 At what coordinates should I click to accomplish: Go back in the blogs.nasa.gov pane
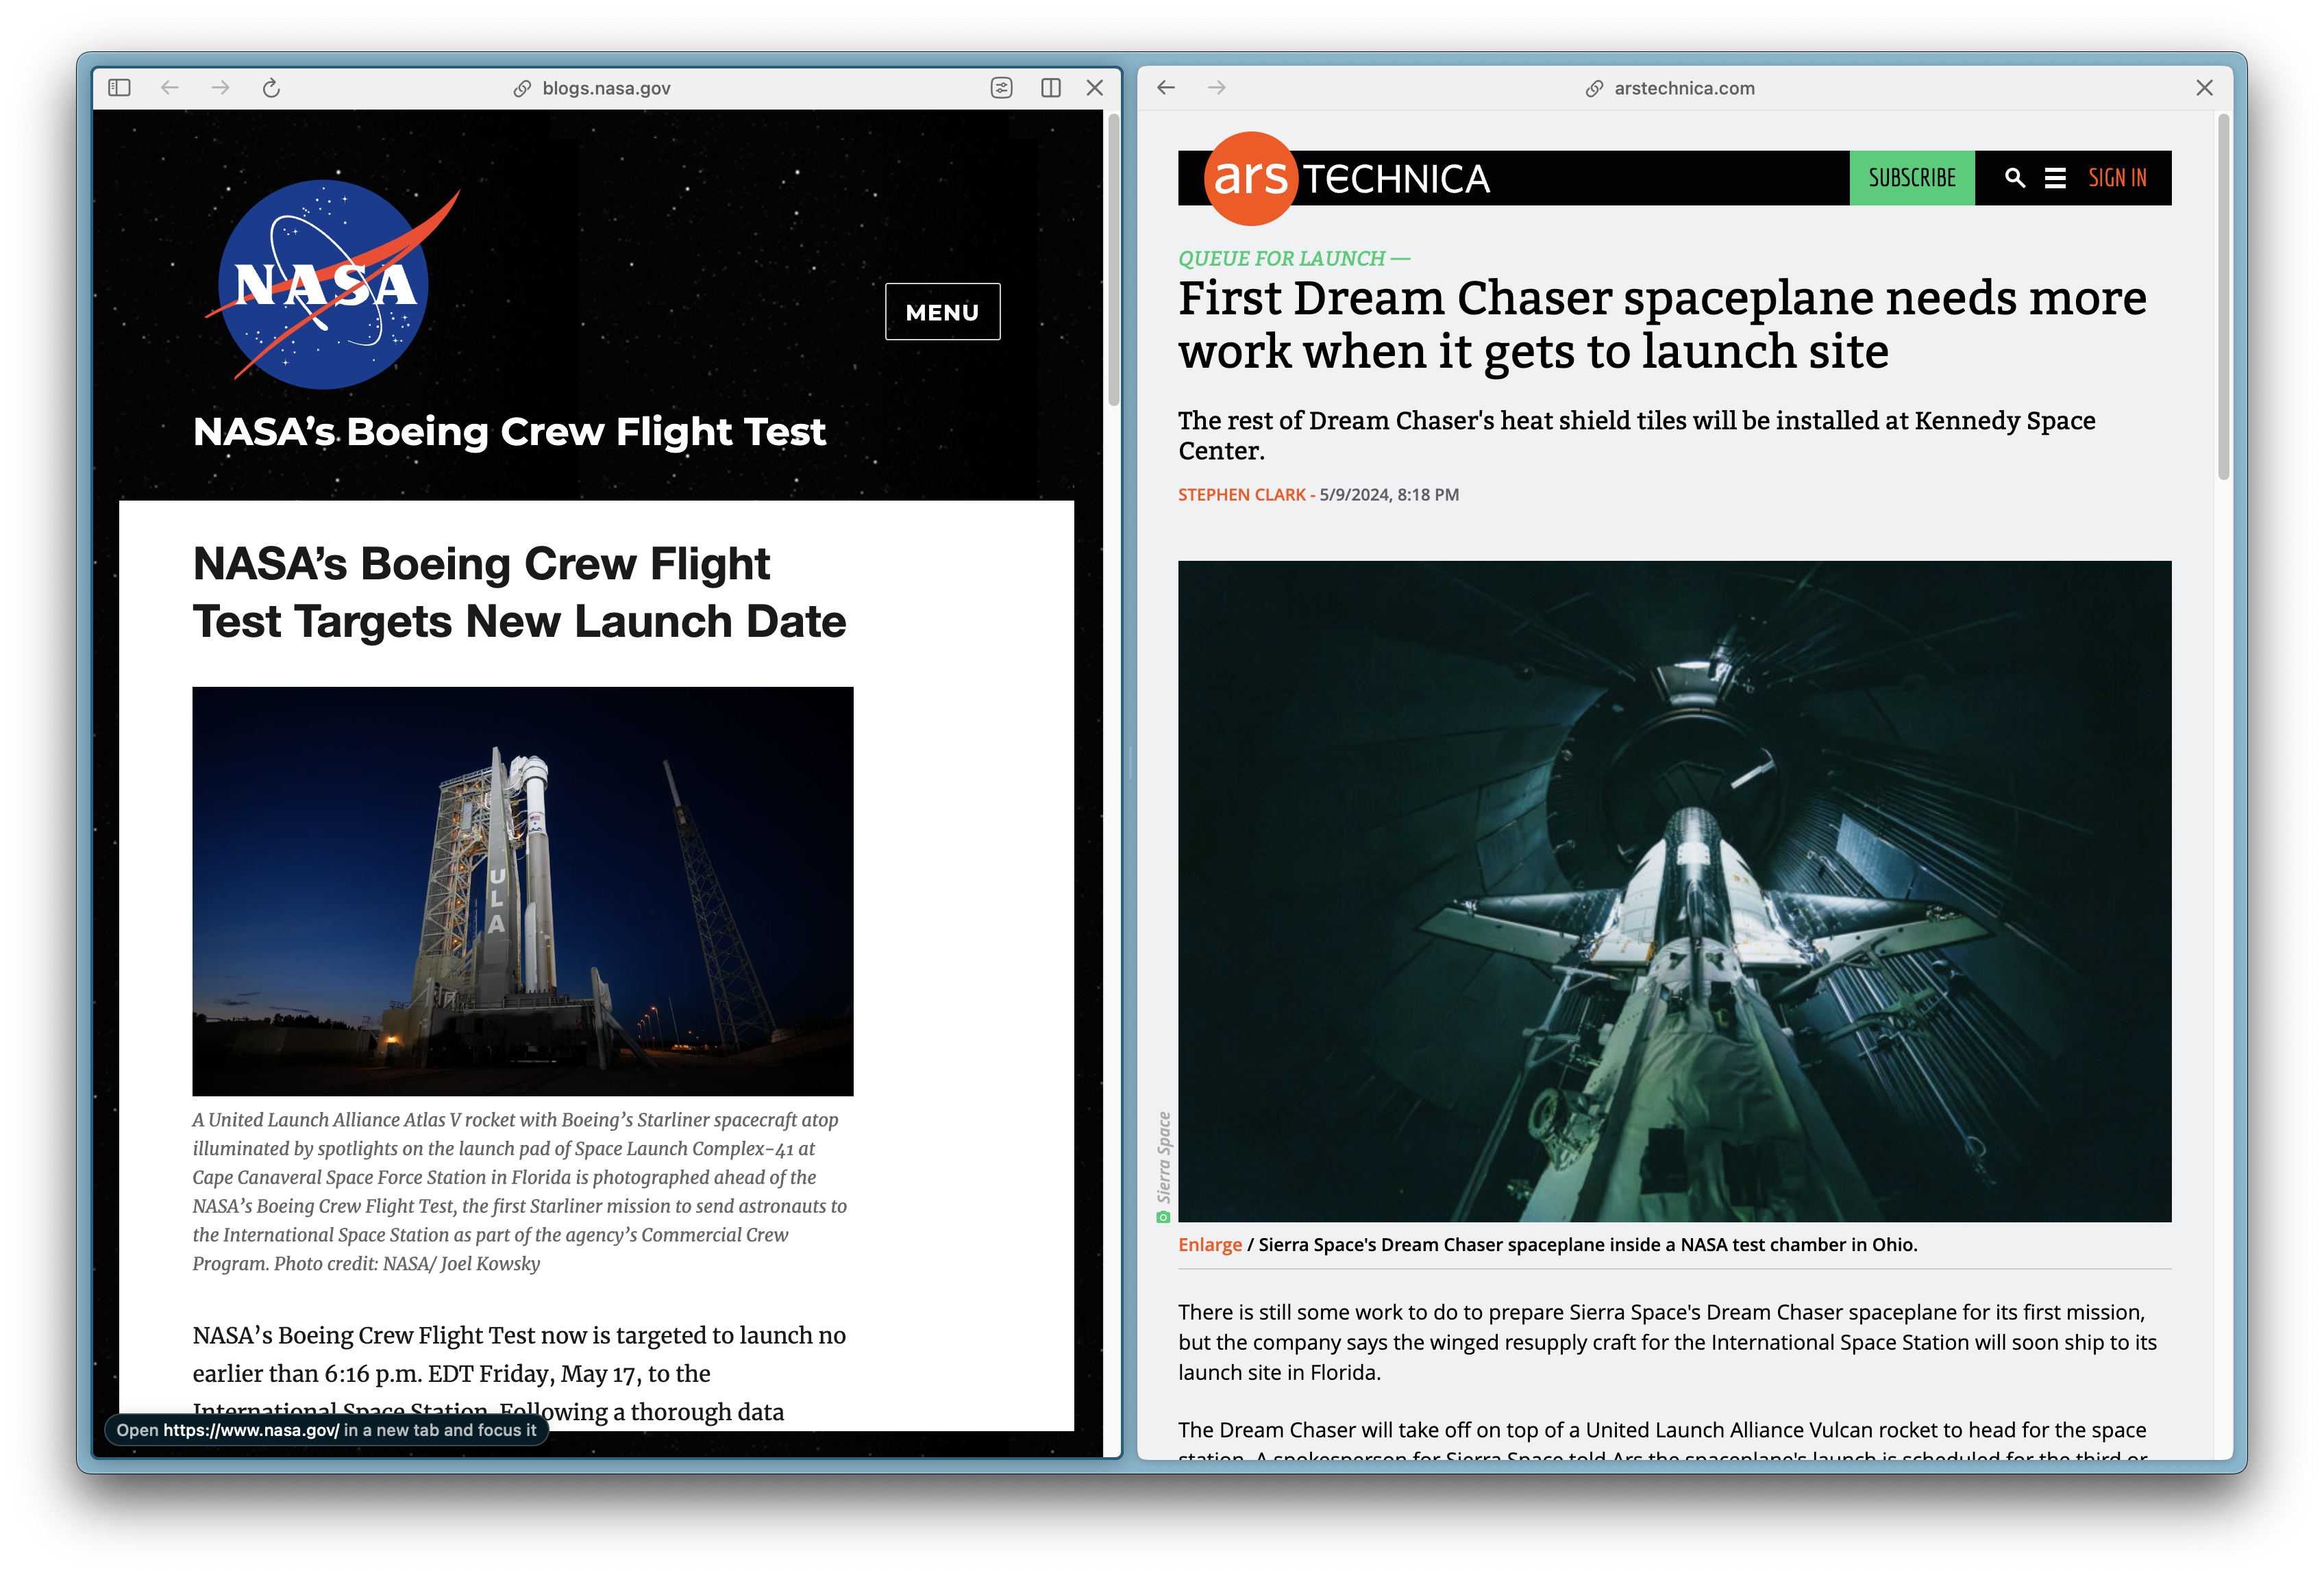pos(170,88)
